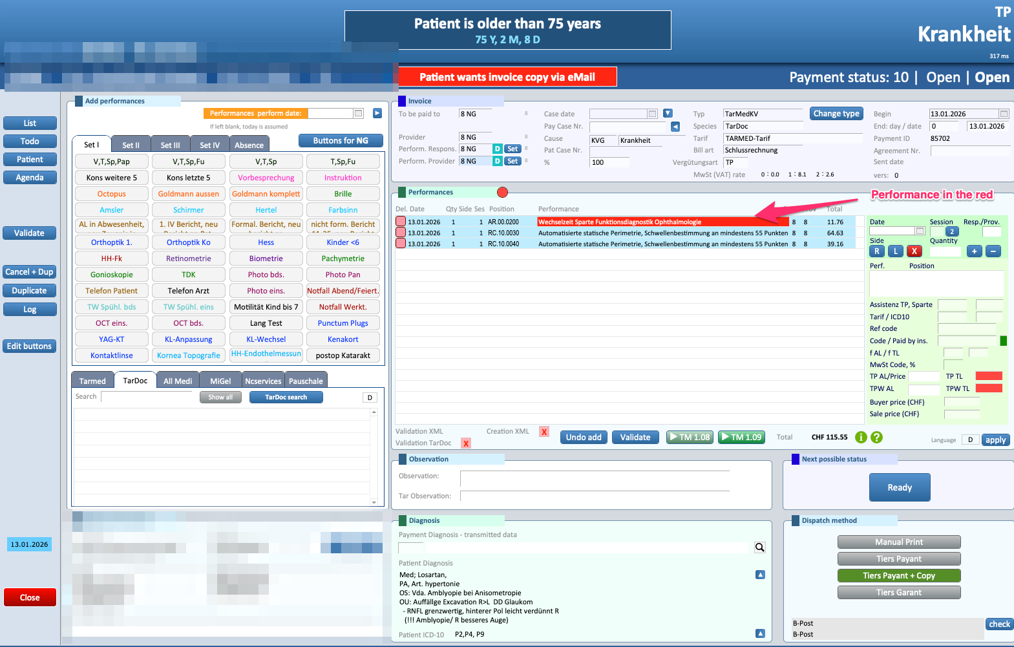Open the green info icon beside Total
Screen dimensions: 1014x647
point(861,438)
